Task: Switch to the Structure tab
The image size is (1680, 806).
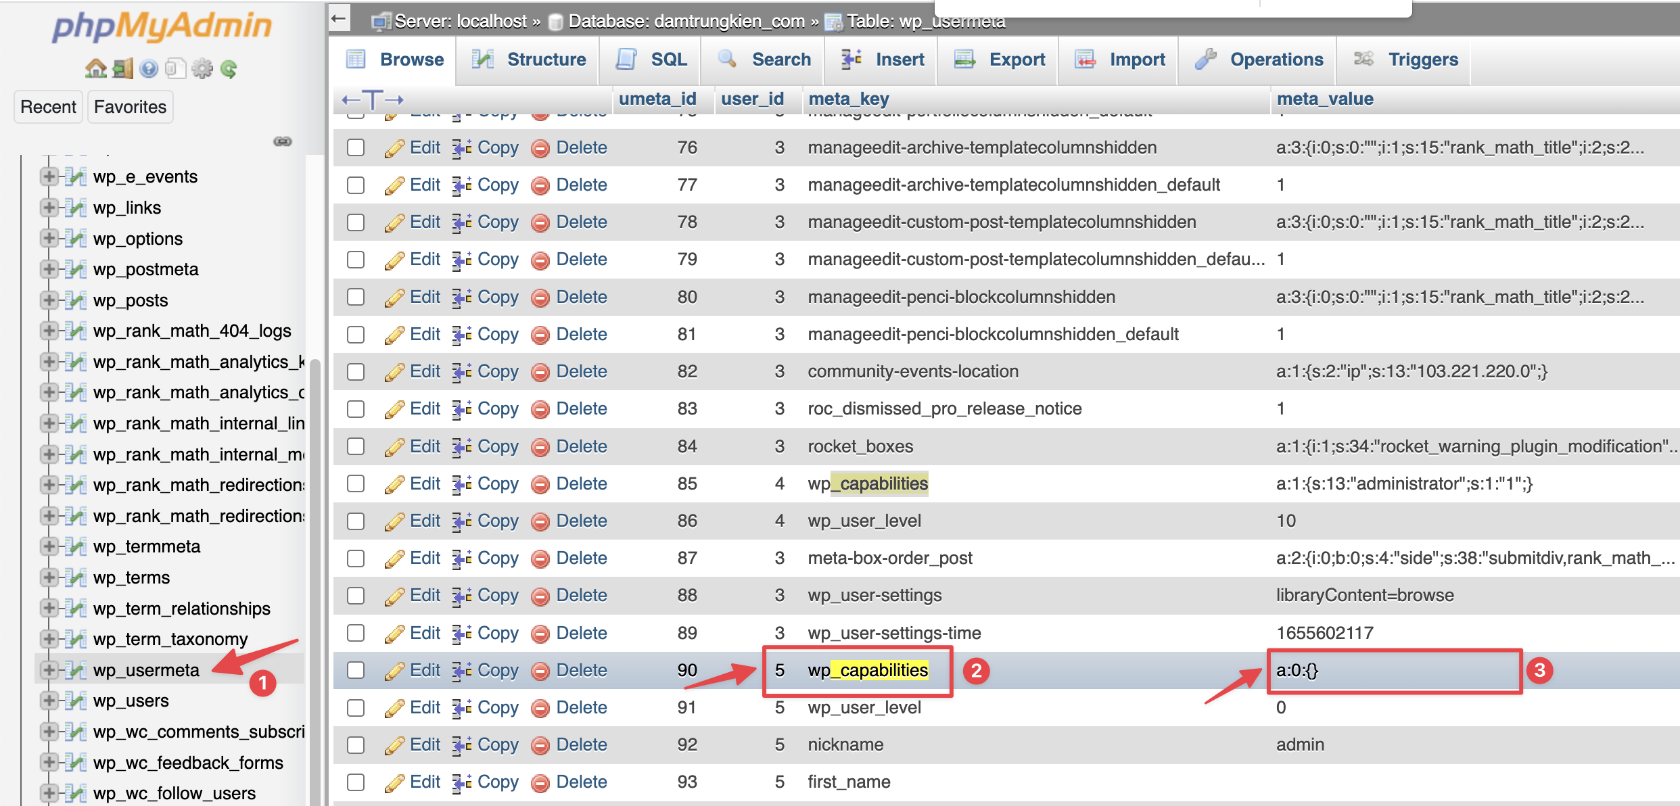Action: 529,60
